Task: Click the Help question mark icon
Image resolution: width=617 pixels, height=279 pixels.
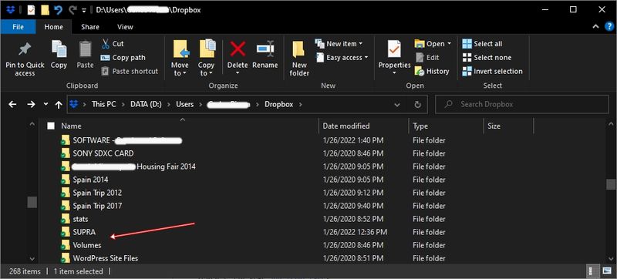Action: tap(609, 27)
